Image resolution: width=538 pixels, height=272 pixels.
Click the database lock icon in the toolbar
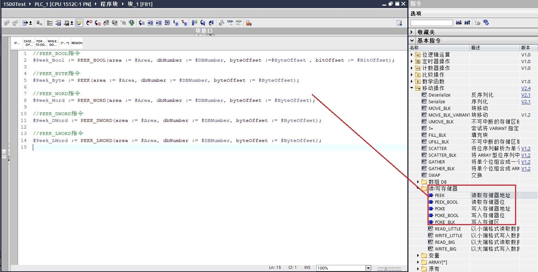coord(249,23)
